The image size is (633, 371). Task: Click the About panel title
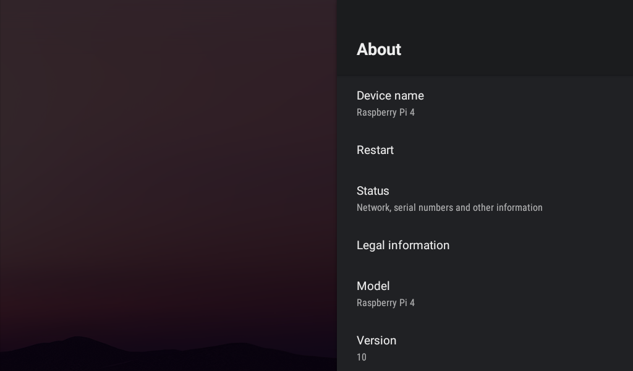379,49
